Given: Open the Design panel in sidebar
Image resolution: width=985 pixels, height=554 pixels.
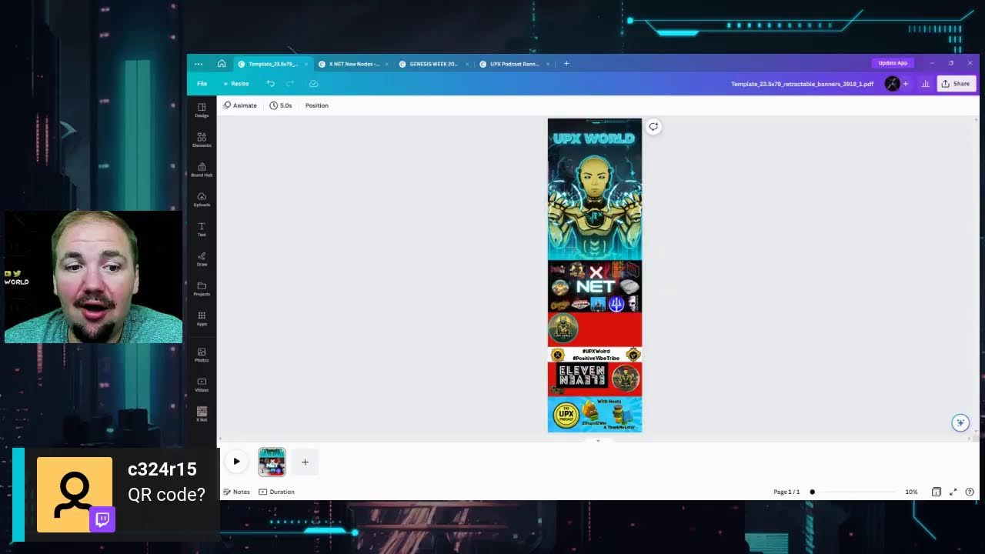Looking at the screenshot, I should click(202, 110).
